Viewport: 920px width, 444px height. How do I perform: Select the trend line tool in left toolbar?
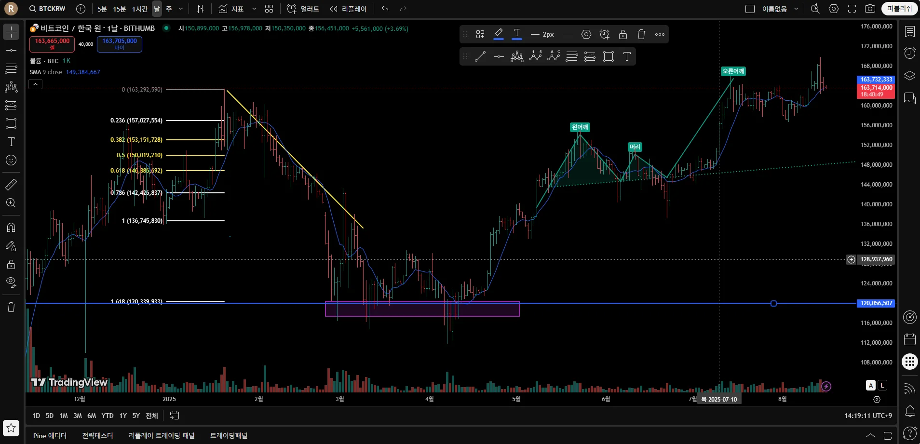11,50
